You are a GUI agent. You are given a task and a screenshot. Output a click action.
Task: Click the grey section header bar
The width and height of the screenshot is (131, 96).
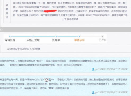point(65,30)
